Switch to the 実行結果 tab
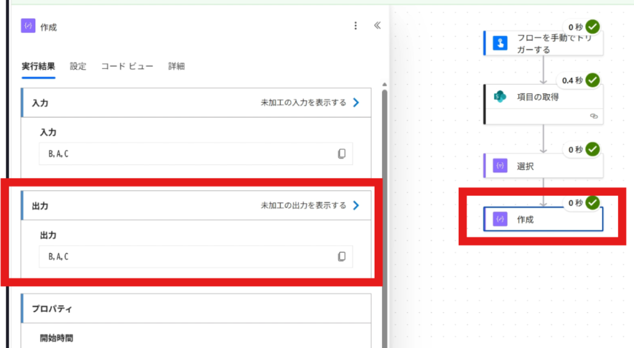This screenshot has height=348, width=634. (x=38, y=66)
